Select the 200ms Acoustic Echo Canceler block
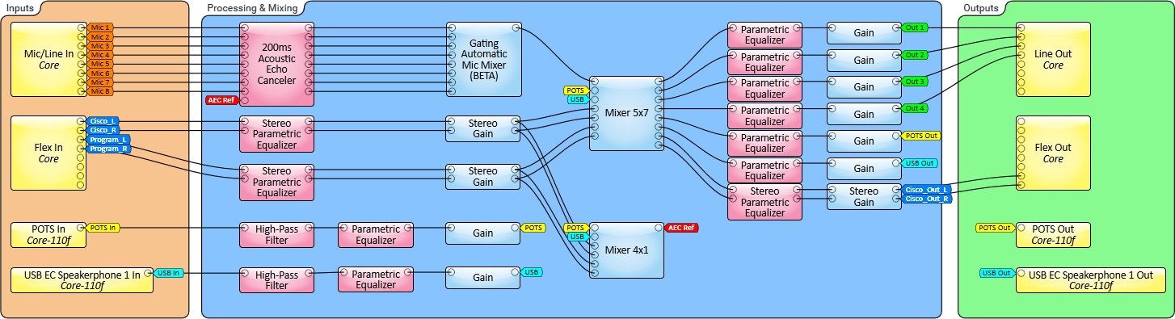Image resolution: width=1175 pixels, height=319 pixels. coord(277,64)
